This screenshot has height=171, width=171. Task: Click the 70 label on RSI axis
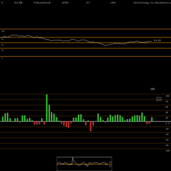coord(2,39)
